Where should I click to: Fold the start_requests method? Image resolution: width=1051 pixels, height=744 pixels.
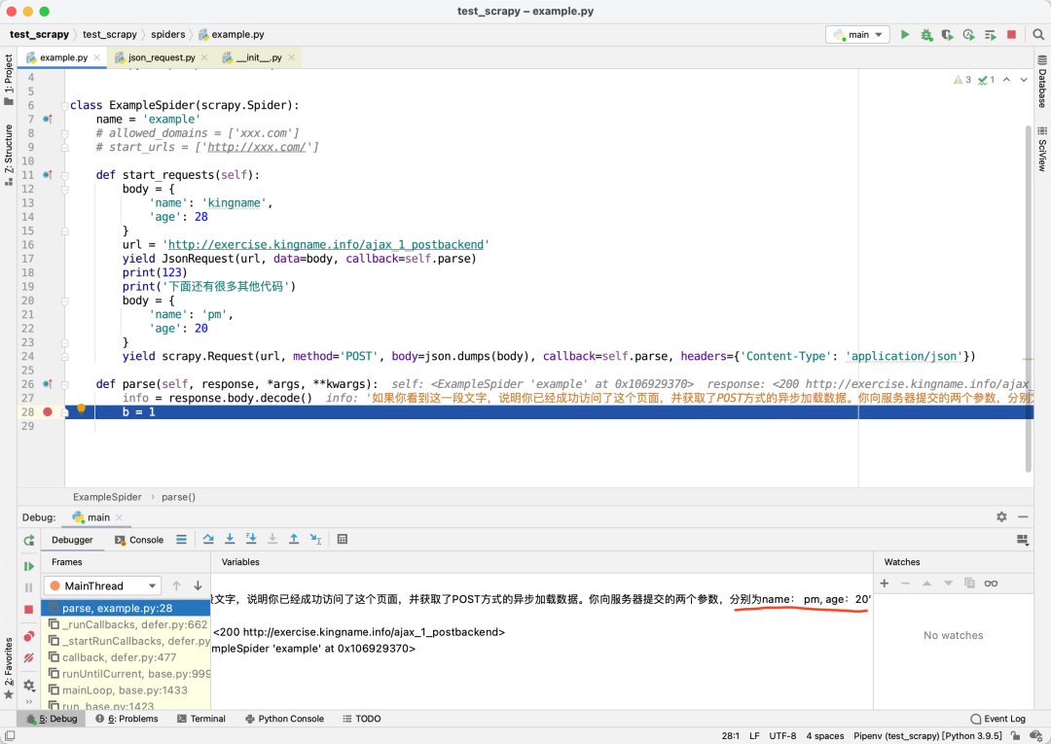pyautogui.click(x=64, y=175)
